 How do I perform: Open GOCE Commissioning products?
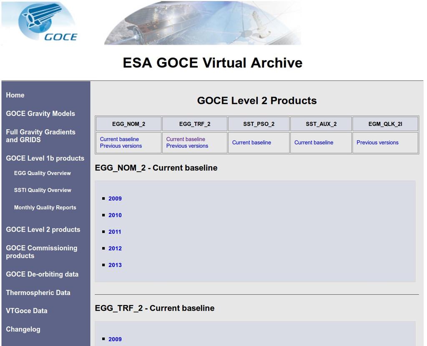(42, 252)
